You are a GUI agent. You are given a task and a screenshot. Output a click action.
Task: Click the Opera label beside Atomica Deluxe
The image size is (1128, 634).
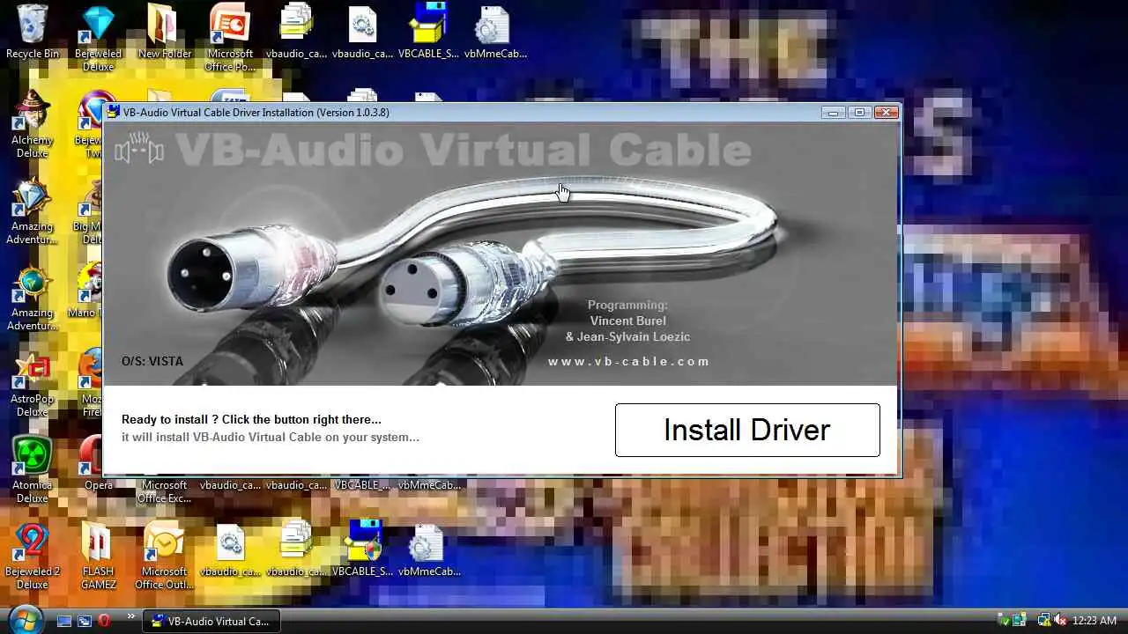point(99,485)
